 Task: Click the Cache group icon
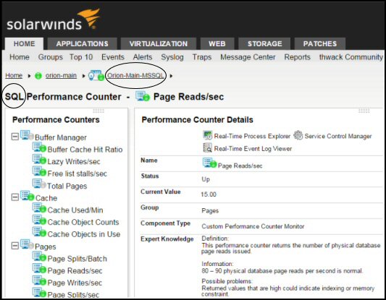click(27, 196)
